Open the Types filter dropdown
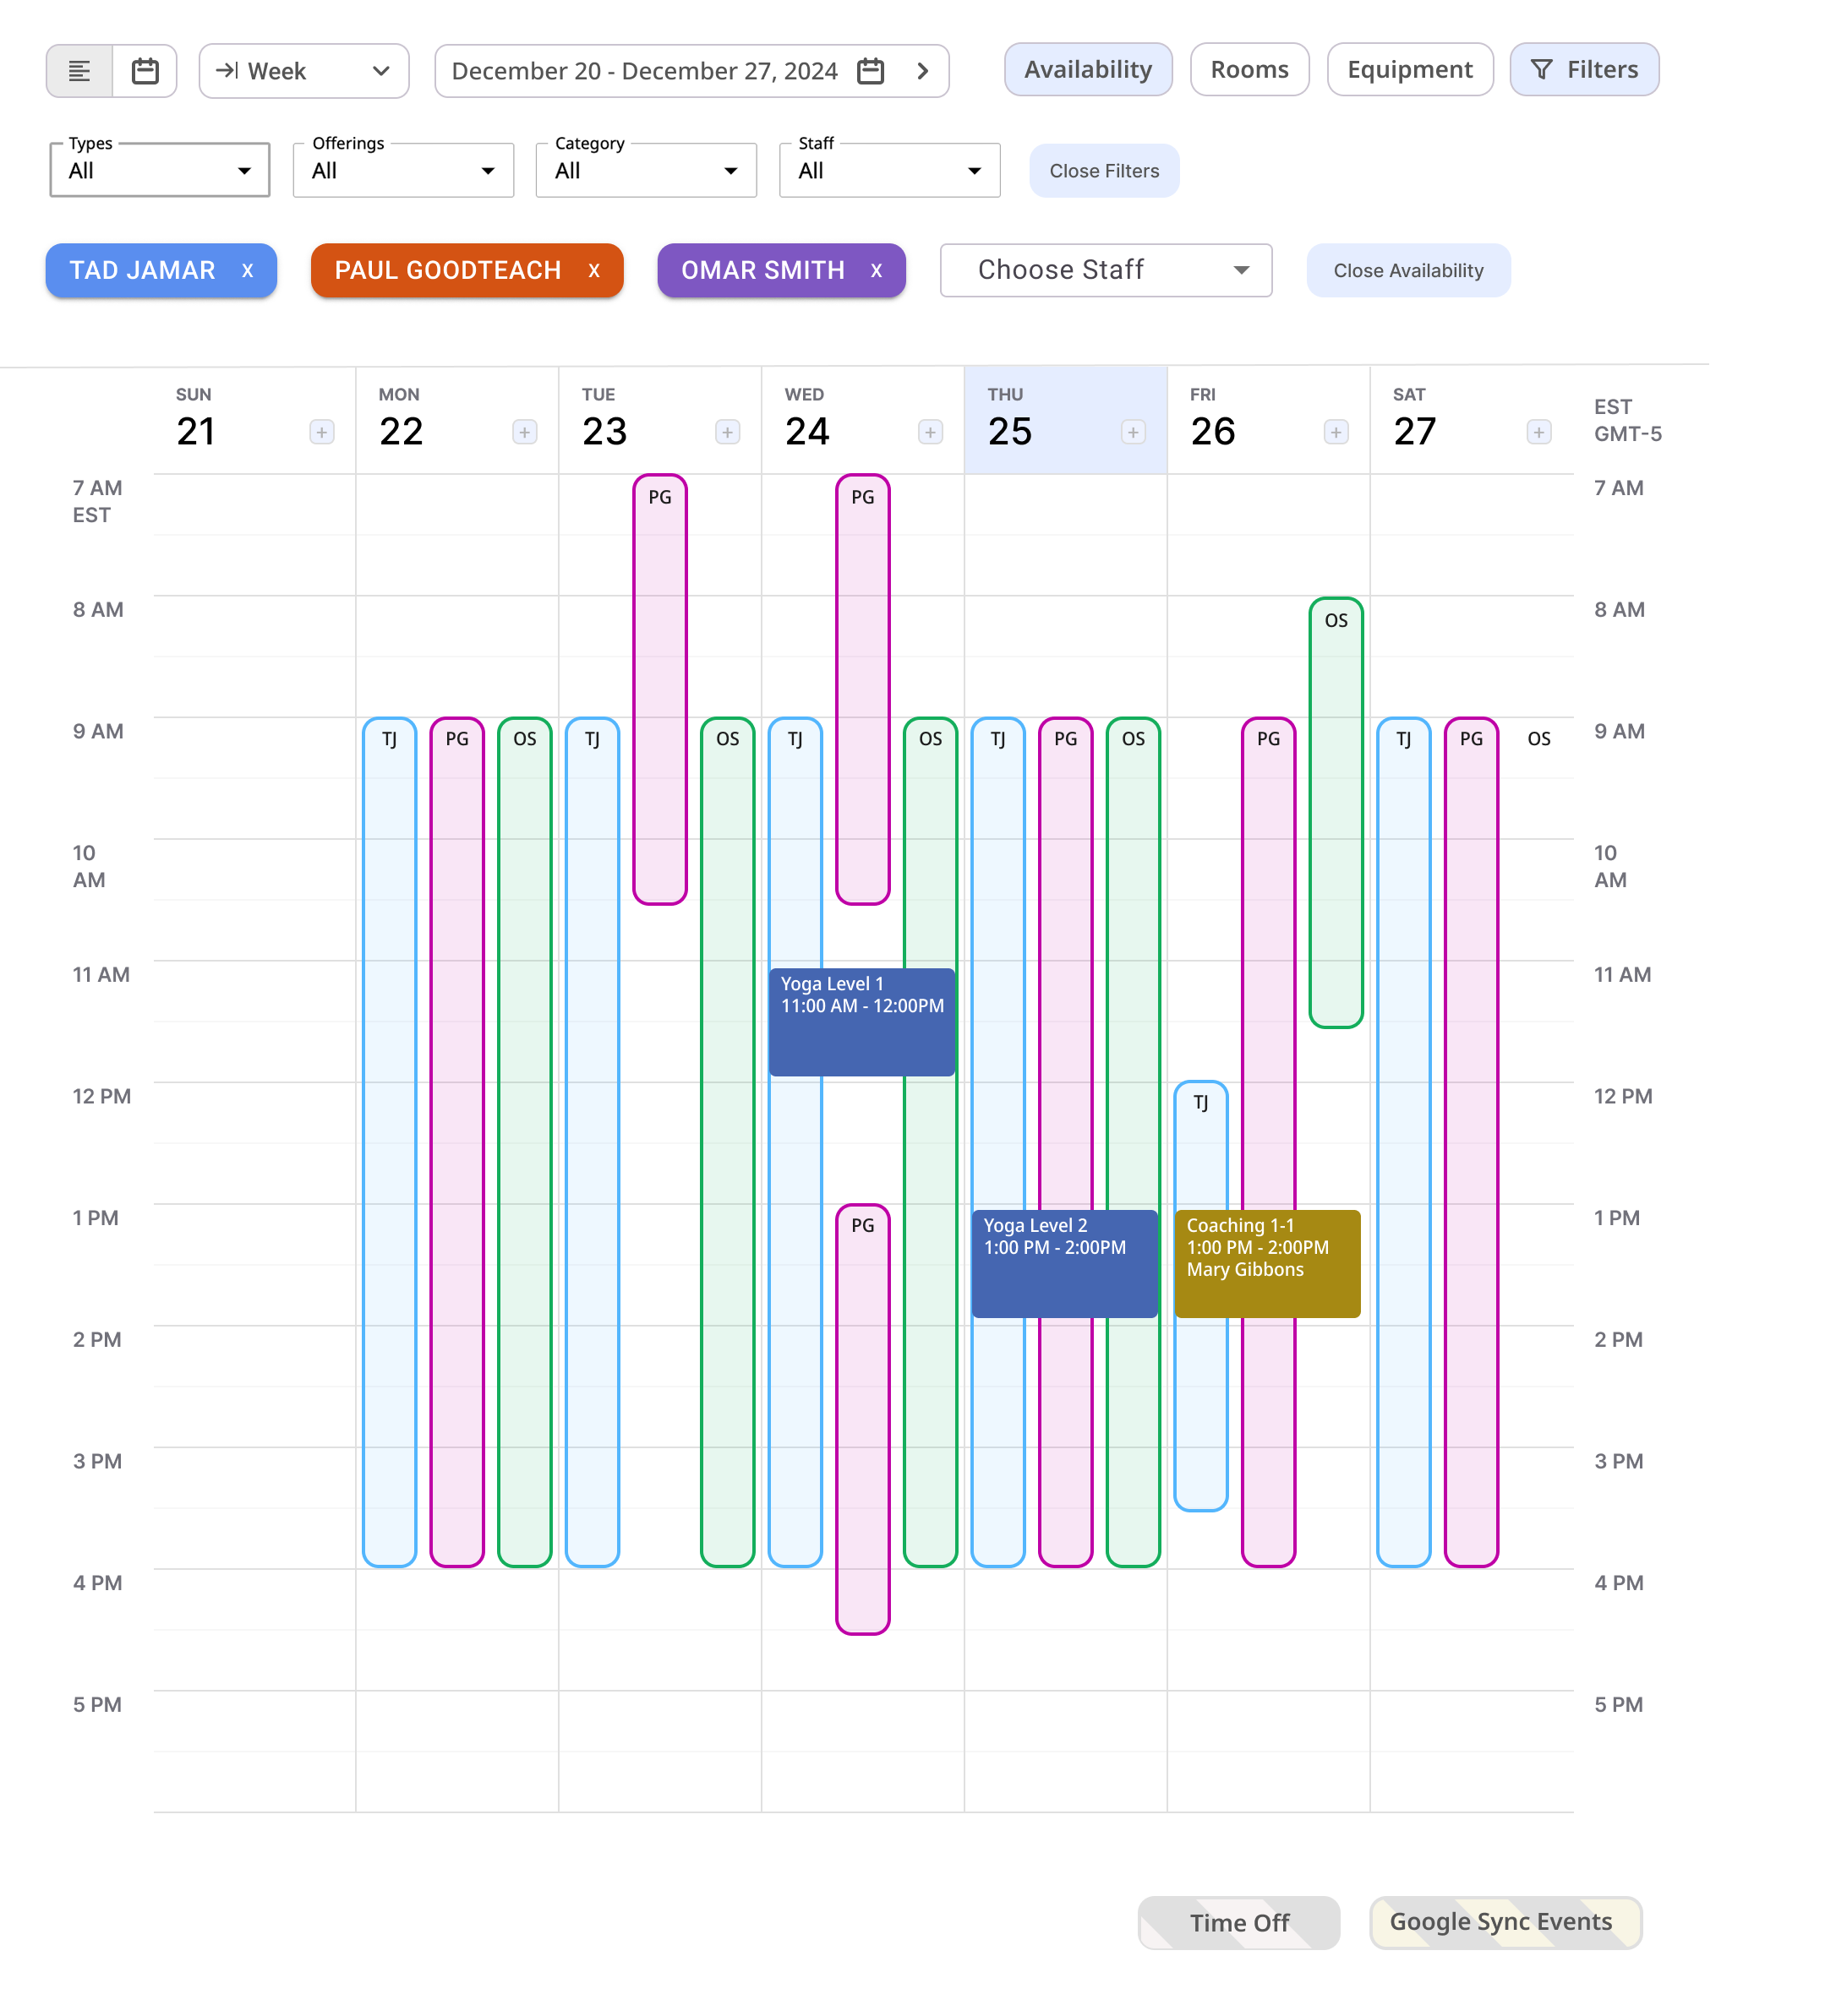 pos(158,170)
